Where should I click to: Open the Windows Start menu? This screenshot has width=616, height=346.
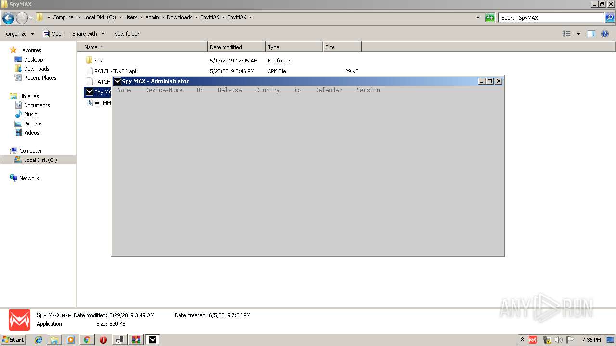pyautogui.click(x=13, y=340)
